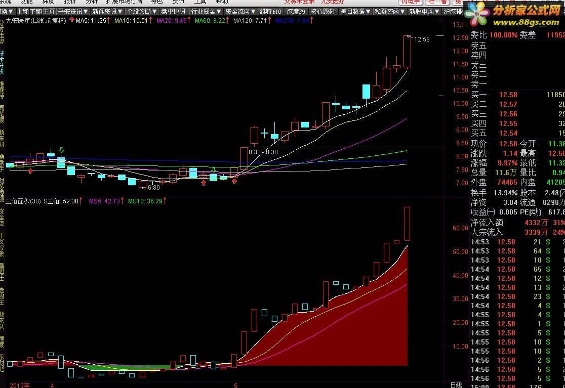This screenshot has width=565, height=388.
Task: Select the latest limit-up candlestick marked 12.58
Action: tap(407, 52)
